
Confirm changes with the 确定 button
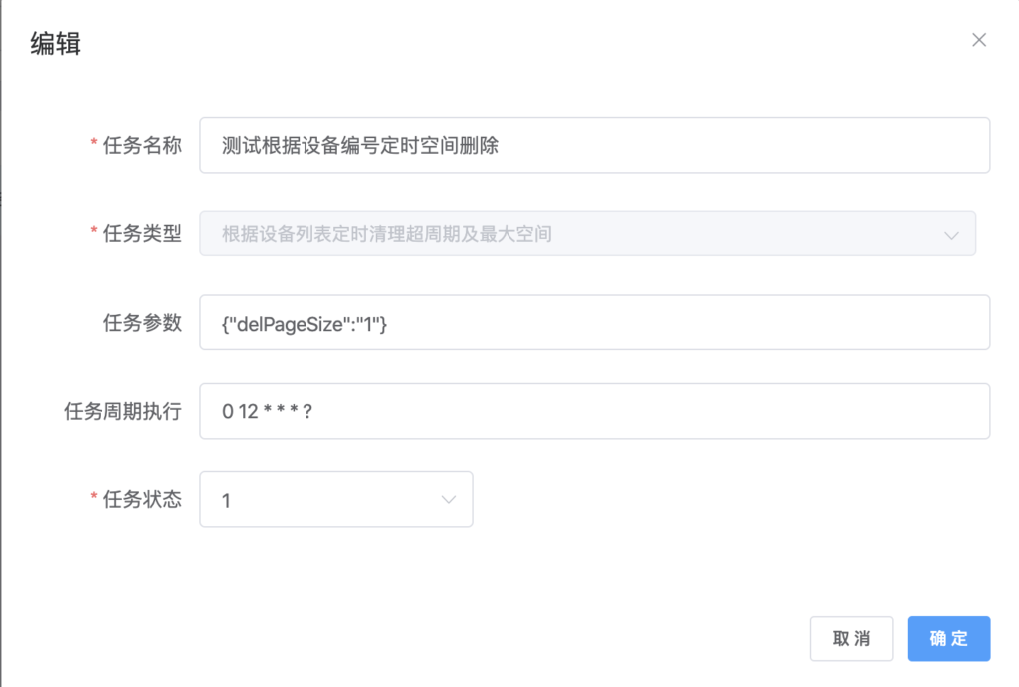948,638
